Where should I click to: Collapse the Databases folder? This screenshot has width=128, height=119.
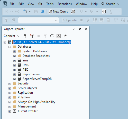coord(10,47)
